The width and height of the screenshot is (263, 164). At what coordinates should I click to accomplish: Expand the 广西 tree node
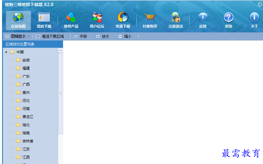click(12, 84)
